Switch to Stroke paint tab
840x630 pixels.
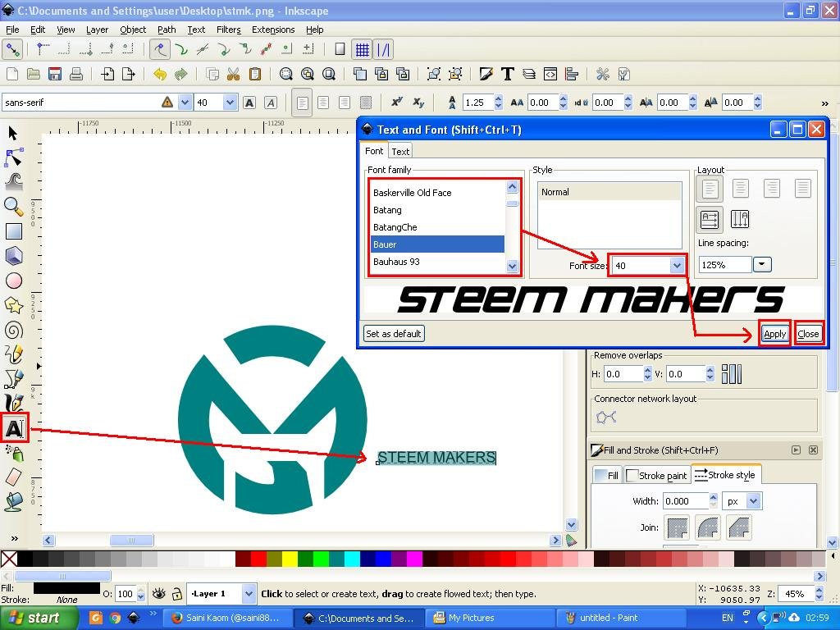pos(657,475)
